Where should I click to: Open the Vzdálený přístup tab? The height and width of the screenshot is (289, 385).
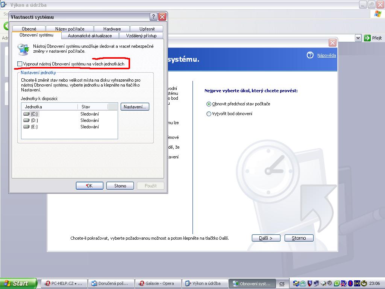click(x=141, y=36)
